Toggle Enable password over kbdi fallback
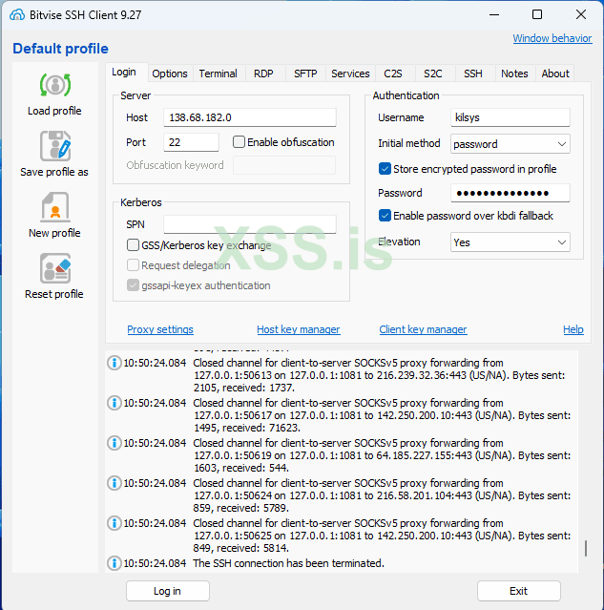604x610 pixels. point(385,216)
